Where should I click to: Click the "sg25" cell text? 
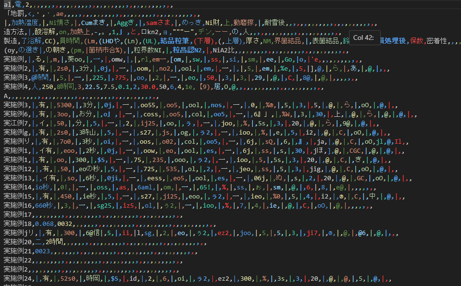[104, 206]
